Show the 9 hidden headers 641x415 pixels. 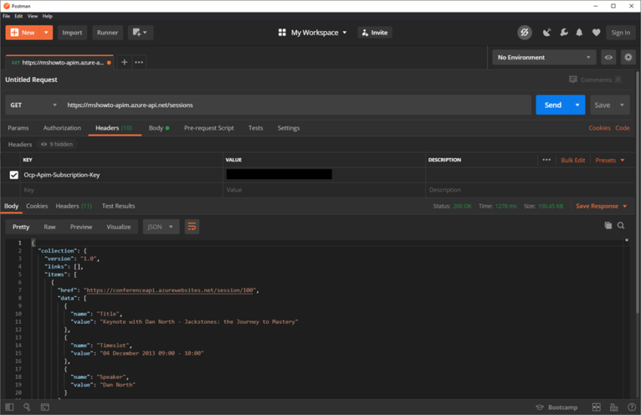click(x=57, y=145)
